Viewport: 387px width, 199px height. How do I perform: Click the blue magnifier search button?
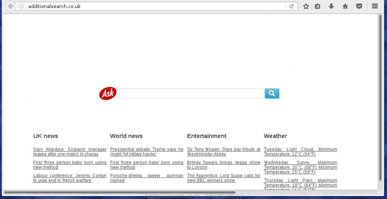coord(272,94)
